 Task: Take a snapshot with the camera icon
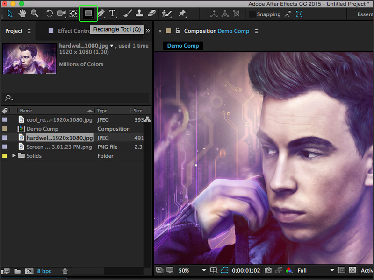pyautogui.click(x=268, y=270)
